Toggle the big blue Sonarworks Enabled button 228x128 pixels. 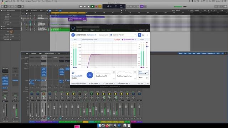coord(90,75)
